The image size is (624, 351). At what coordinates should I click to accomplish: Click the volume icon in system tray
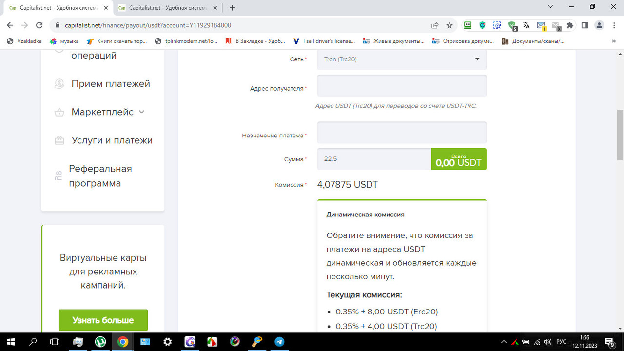click(x=548, y=342)
